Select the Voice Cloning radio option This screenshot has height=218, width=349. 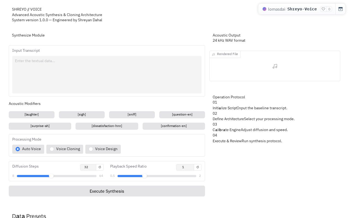pos(65,149)
